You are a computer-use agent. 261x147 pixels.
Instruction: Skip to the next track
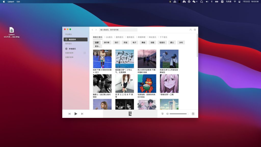pyautogui.click(x=82, y=114)
